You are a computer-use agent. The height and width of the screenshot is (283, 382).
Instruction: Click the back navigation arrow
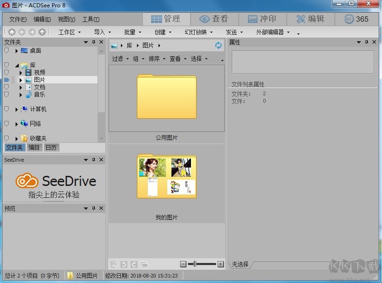pos(21,32)
